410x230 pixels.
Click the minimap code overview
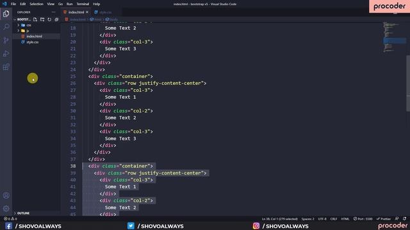click(x=394, y=37)
